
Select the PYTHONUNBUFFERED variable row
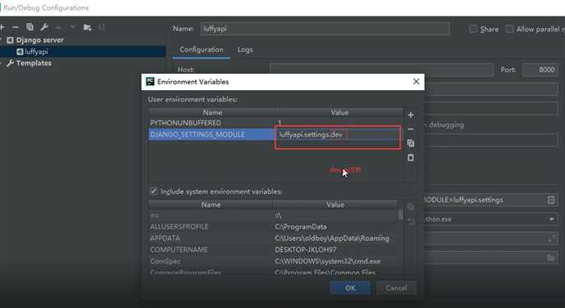tap(276, 123)
